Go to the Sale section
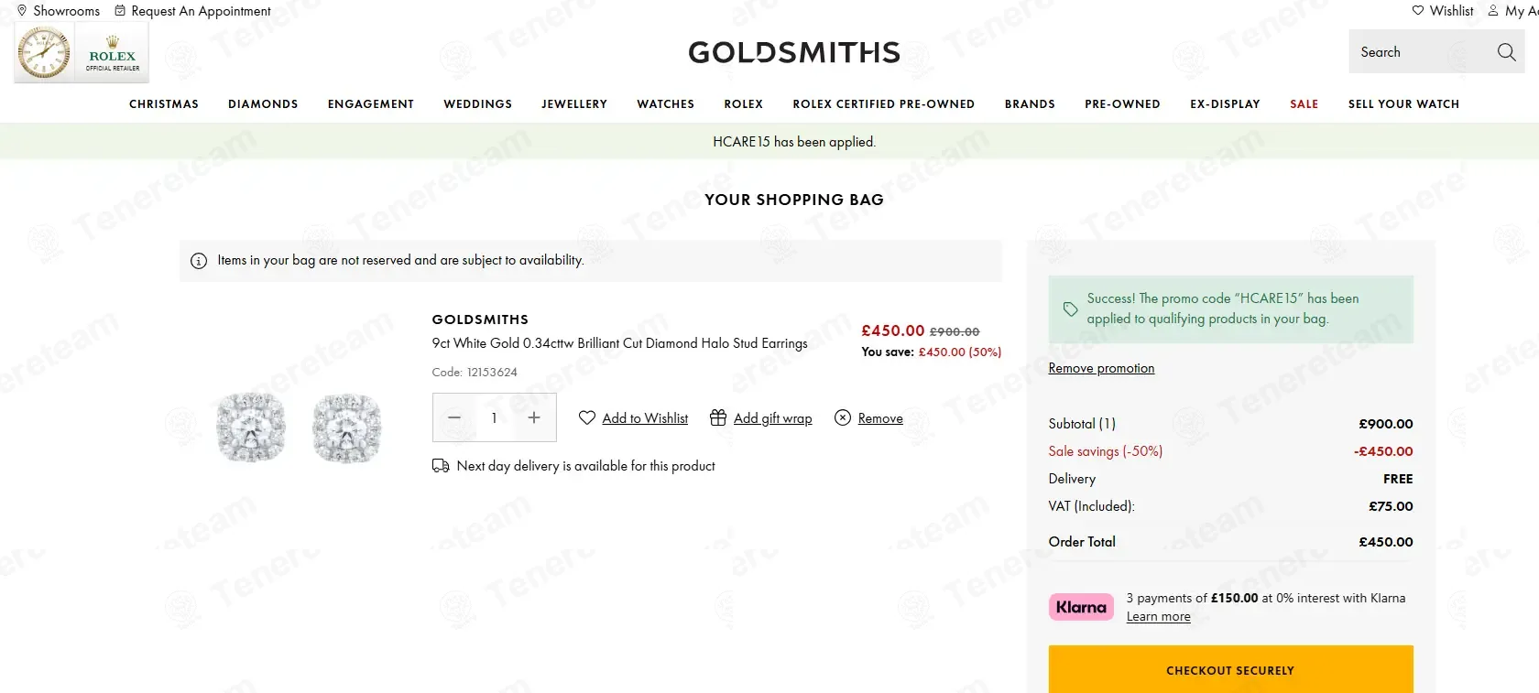This screenshot has width=1539, height=693. click(x=1304, y=104)
